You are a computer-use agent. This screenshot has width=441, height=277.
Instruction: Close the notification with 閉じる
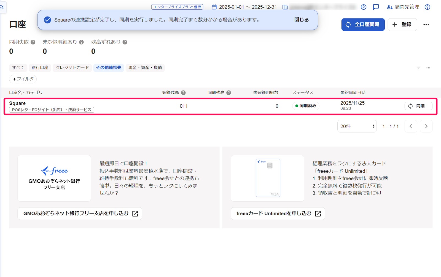point(302,20)
